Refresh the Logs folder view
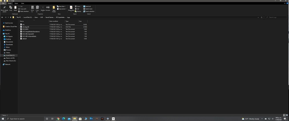This screenshot has height=121, width=289. coord(262,17)
